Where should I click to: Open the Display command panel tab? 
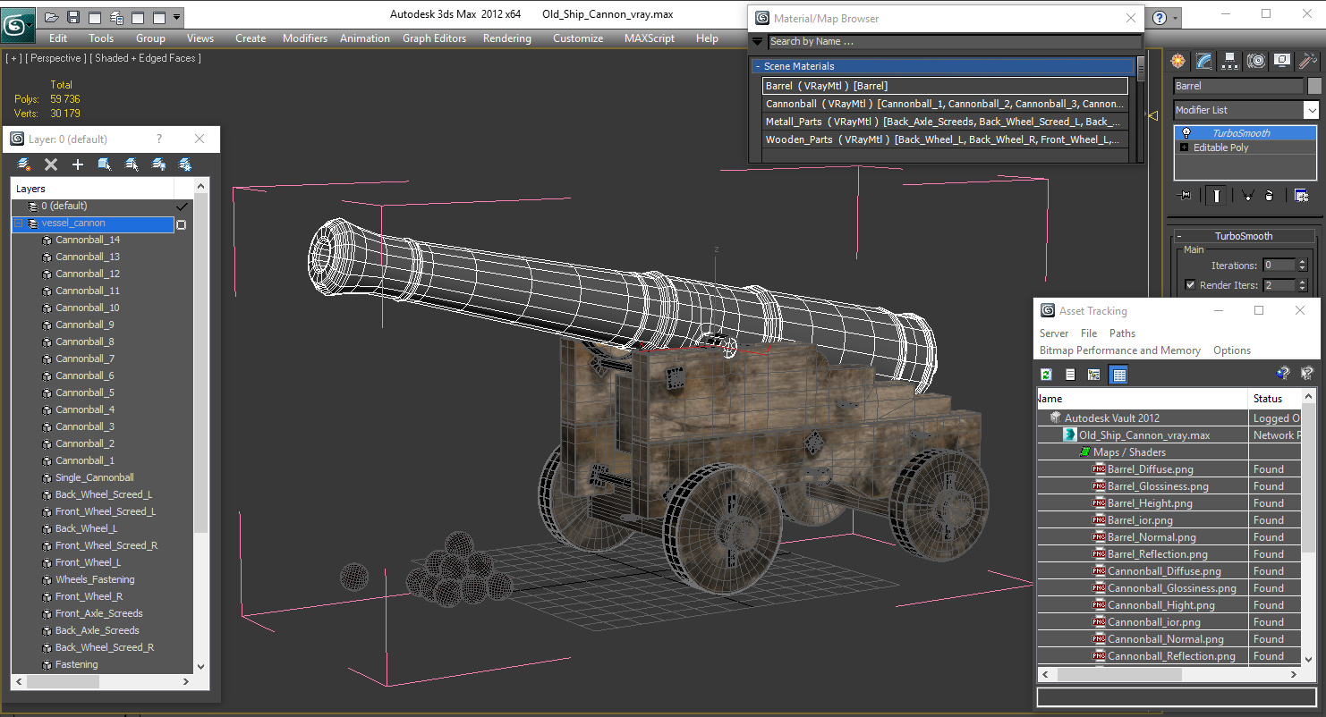pos(1282,61)
